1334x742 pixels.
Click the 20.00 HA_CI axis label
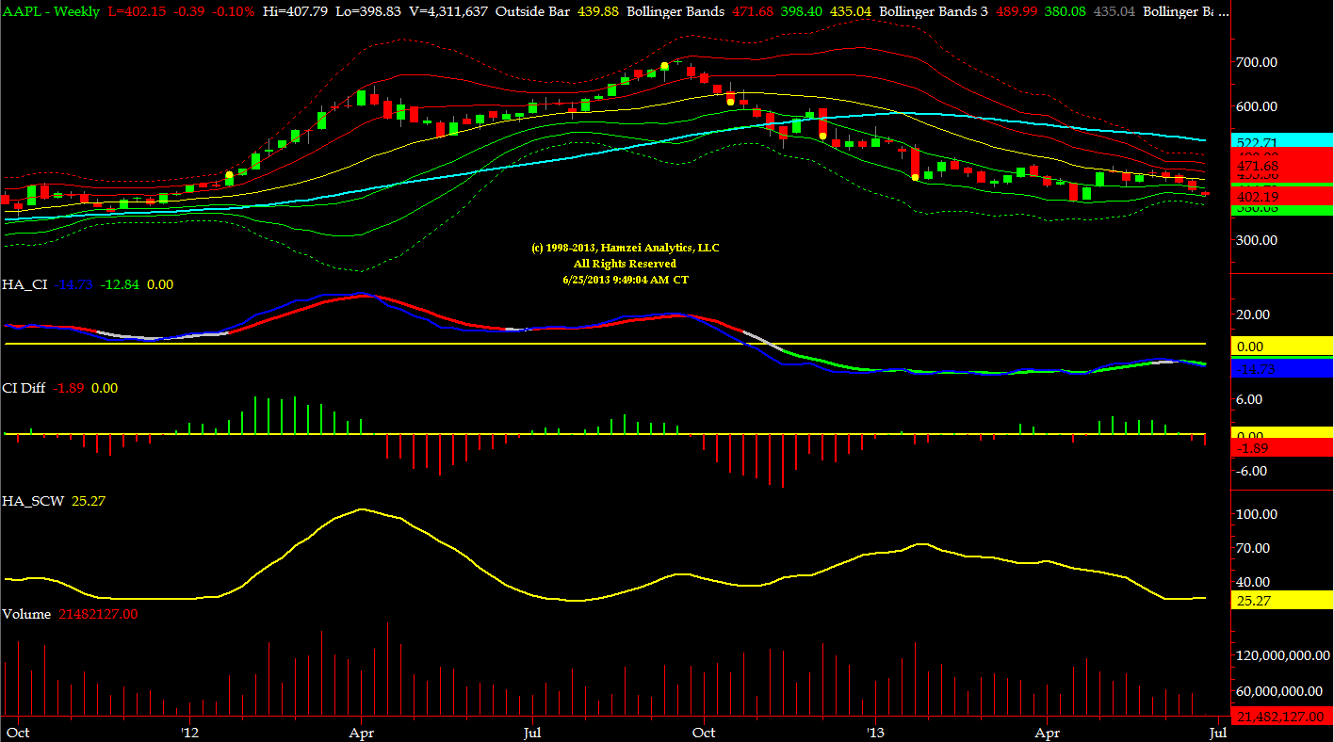coord(1252,315)
